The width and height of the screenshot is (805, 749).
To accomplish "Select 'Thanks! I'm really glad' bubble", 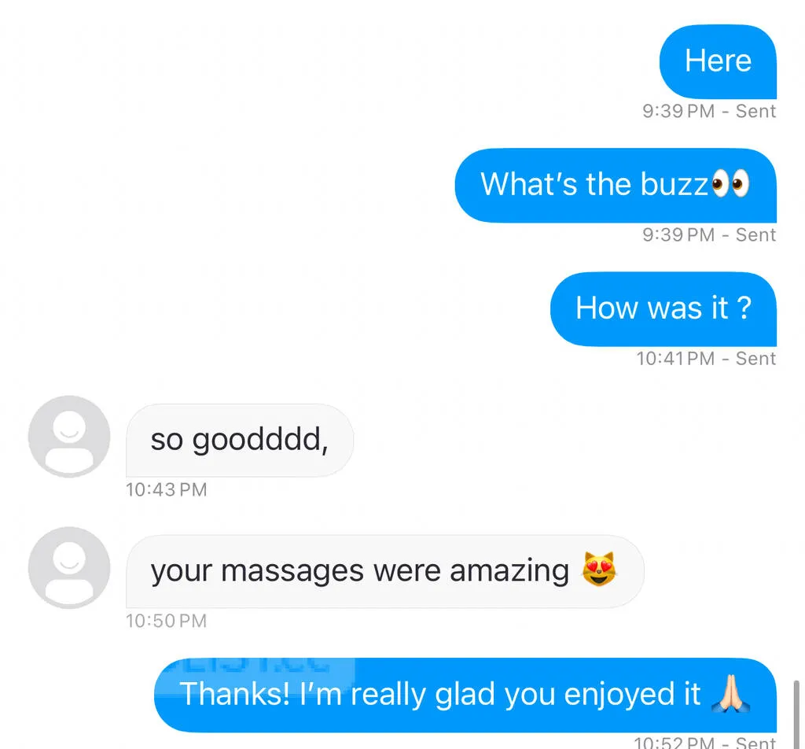I will [x=465, y=695].
